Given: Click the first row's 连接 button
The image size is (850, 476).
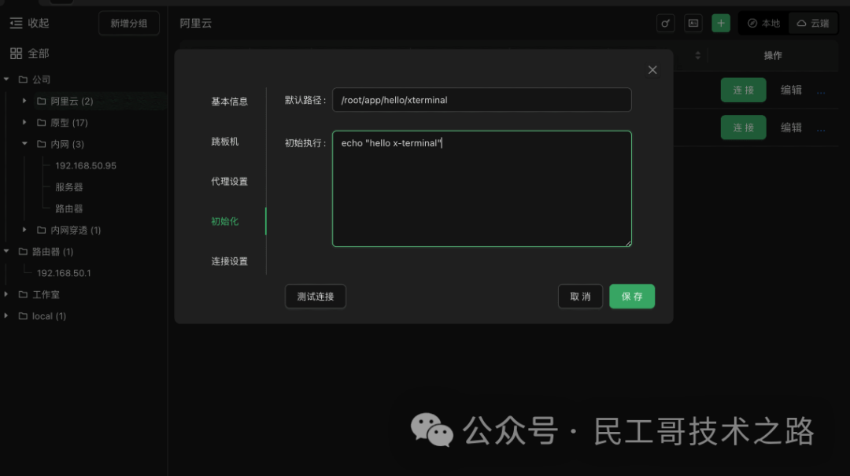Looking at the screenshot, I should (x=743, y=90).
